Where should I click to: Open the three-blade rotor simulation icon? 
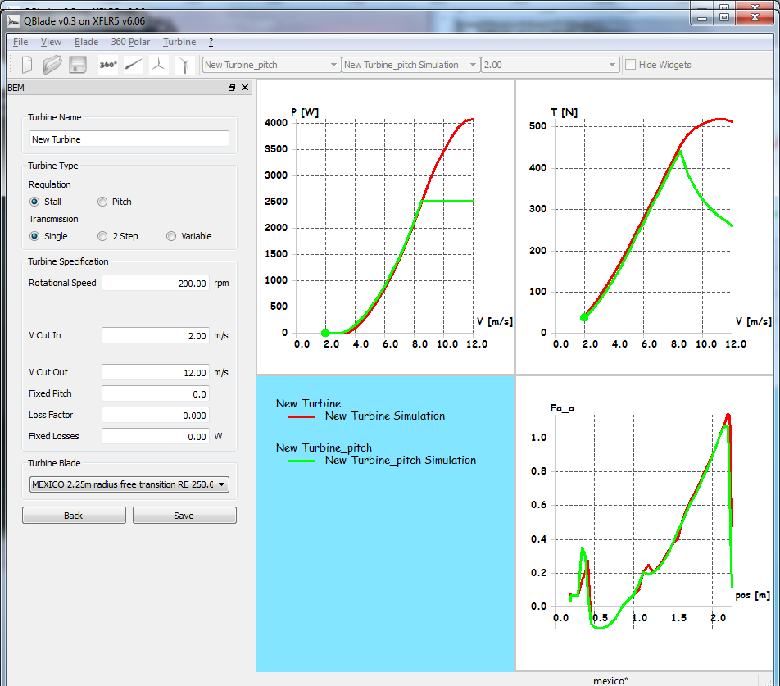point(160,65)
